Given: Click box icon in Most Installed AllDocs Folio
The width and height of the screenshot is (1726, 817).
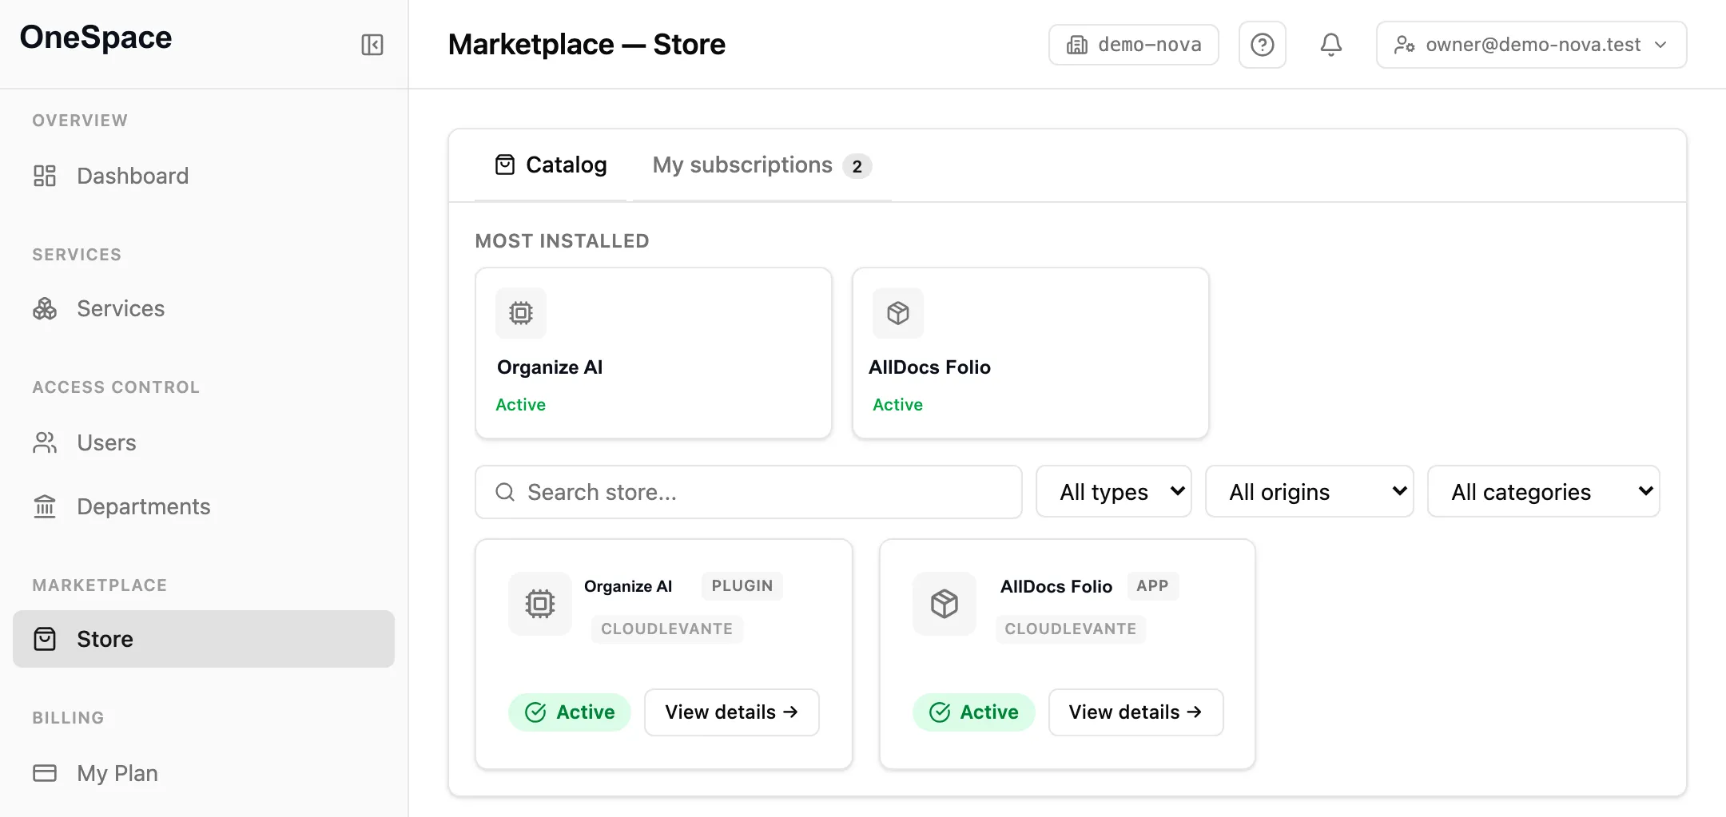Looking at the screenshot, I should (898, 313).
